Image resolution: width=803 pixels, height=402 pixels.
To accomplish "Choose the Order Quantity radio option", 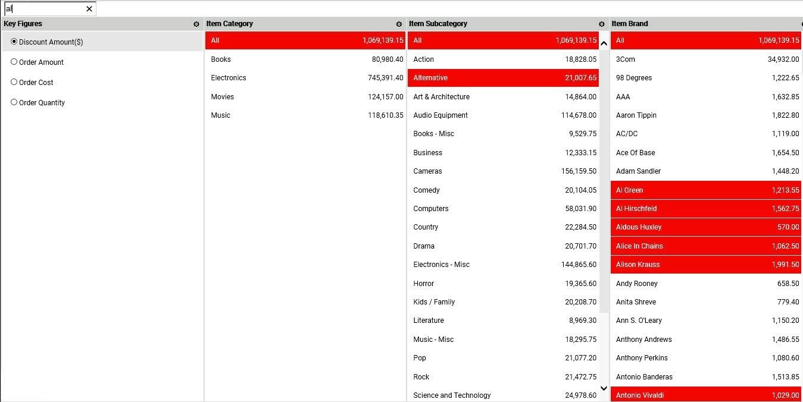I will 14,102.
